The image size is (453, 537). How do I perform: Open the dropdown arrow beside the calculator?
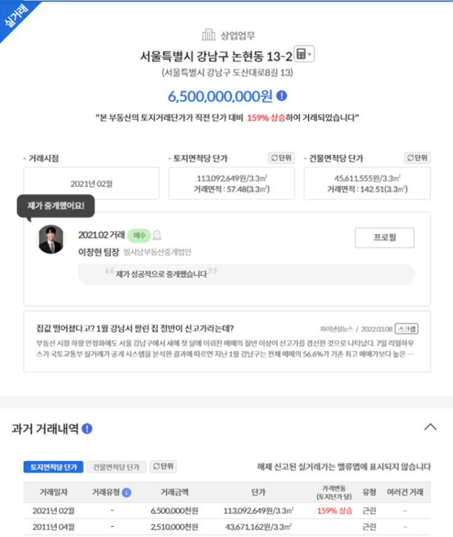tap(310, 54)
